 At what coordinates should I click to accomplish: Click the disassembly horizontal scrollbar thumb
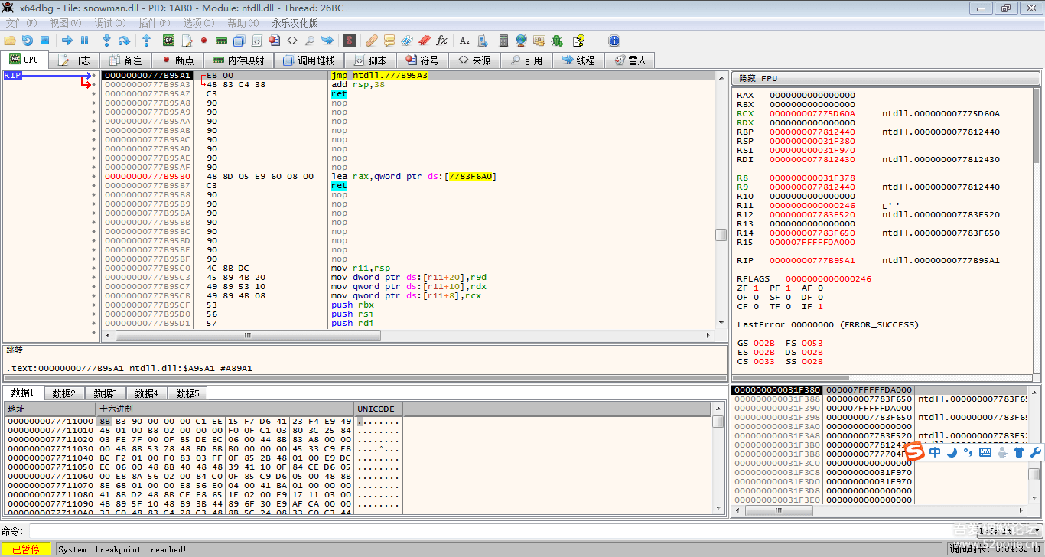(248, 335)
